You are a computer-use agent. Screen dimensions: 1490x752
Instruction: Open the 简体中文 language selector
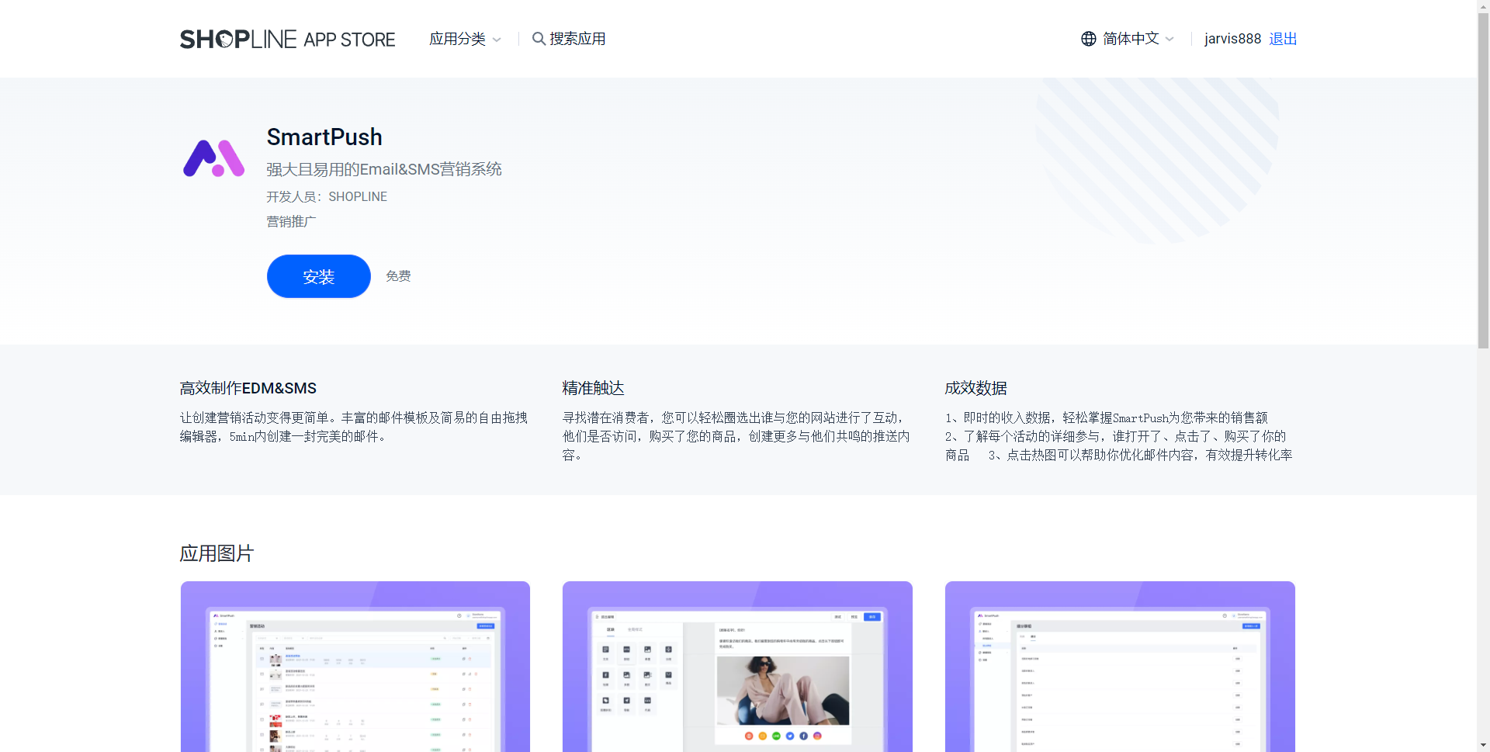[1130, 39]
